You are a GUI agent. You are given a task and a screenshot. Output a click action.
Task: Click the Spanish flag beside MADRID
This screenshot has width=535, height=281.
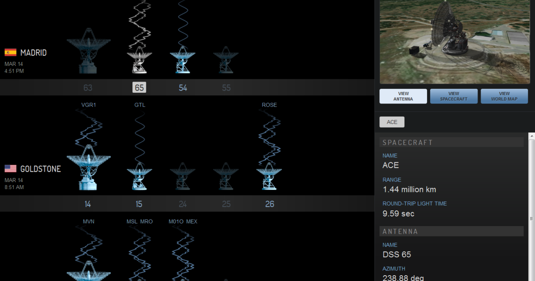tap(10, 52)
